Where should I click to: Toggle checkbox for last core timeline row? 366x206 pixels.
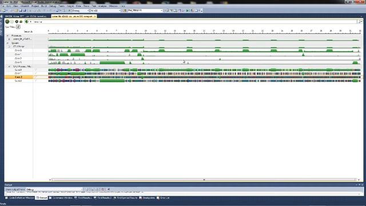click(35, 81)
